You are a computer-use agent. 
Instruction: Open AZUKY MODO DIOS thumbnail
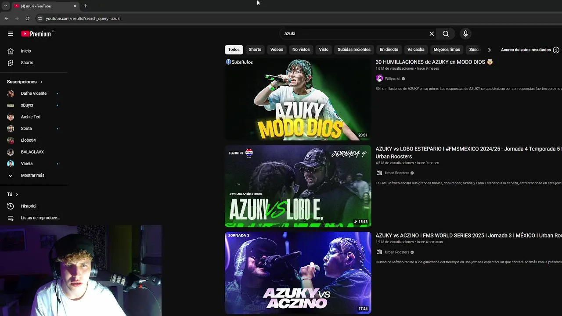tap(298, 99)
